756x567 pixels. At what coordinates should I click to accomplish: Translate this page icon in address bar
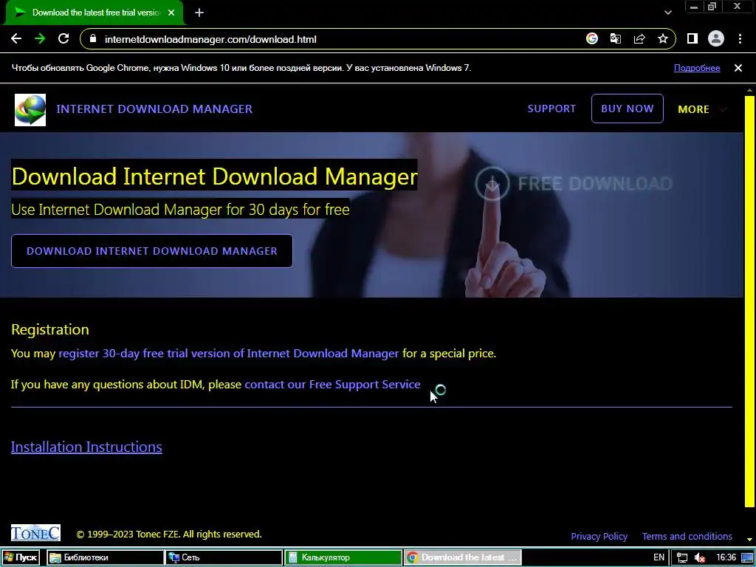click(x=616, y=38)
